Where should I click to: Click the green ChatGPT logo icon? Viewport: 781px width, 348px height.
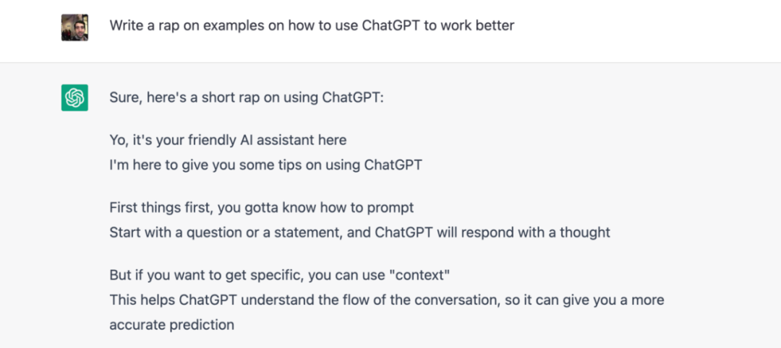click(x=74, y=97)
